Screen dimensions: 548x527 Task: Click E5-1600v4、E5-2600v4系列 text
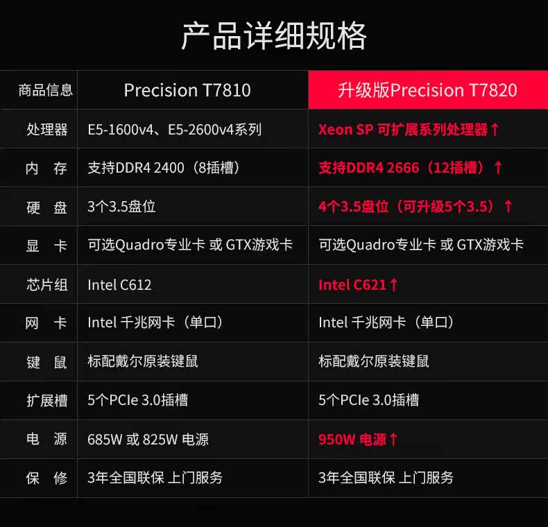pyautogui.click(x=174, y=130)
